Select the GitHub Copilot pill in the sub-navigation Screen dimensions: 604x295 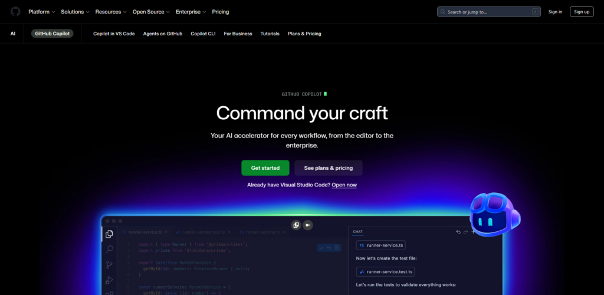click(x=52, y=34)
